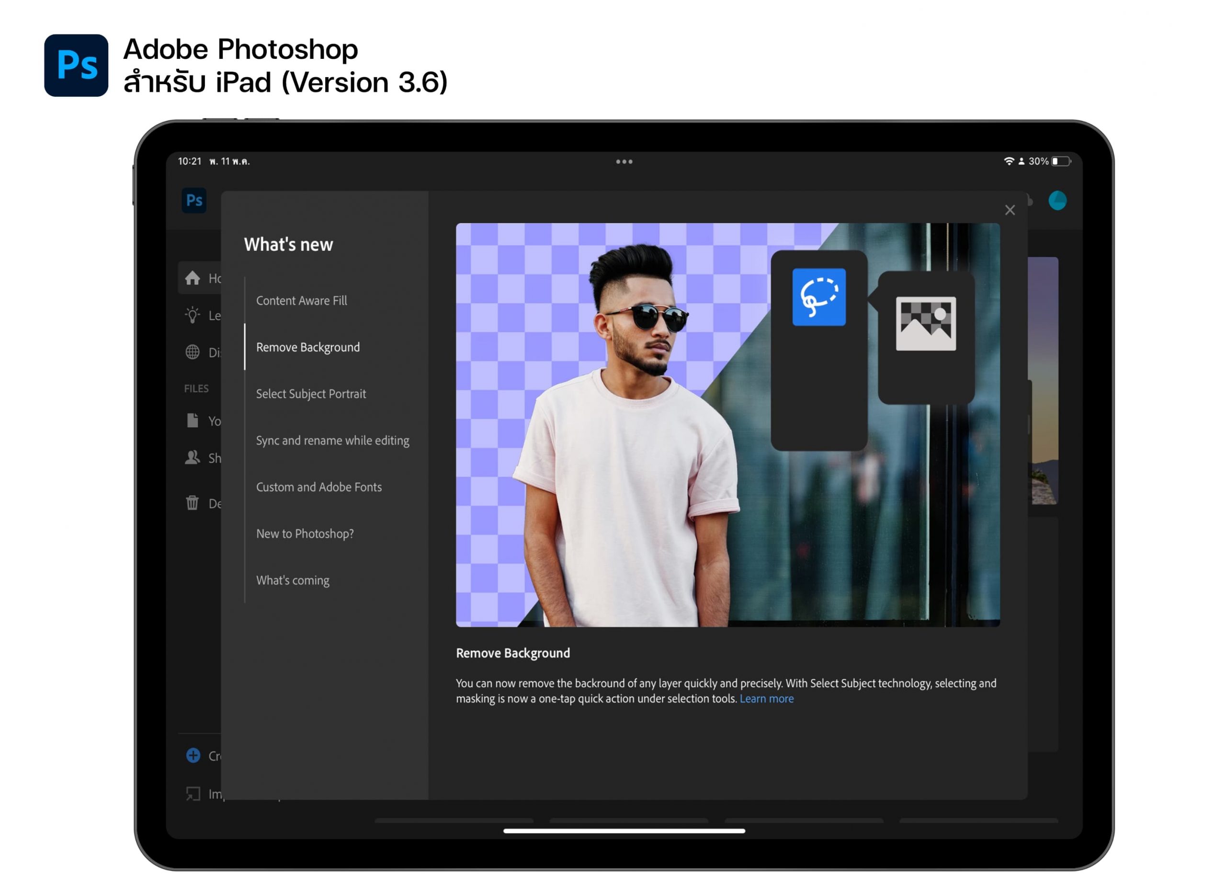
Task: Click the Home house icon in sidebar
Action: tap(193, 278)
